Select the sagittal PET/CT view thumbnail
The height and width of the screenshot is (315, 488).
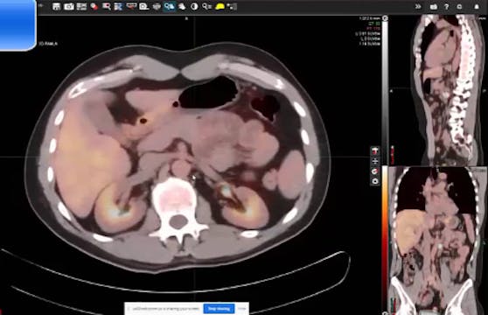(x=438, y=89)
